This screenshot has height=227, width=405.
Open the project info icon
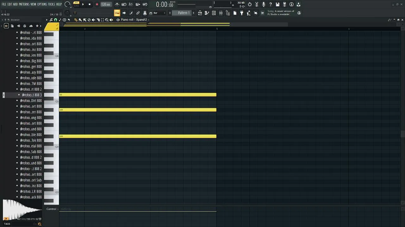pos(291,4)
